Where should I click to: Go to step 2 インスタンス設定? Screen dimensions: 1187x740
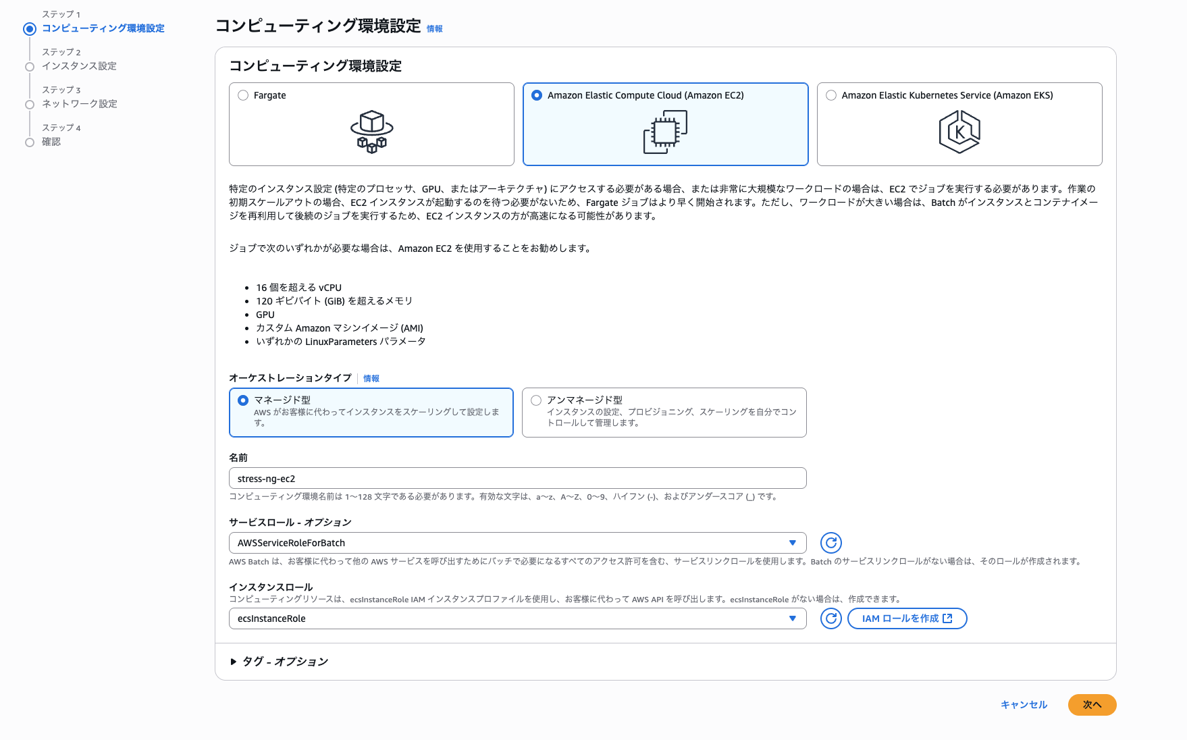pos(79,66)
